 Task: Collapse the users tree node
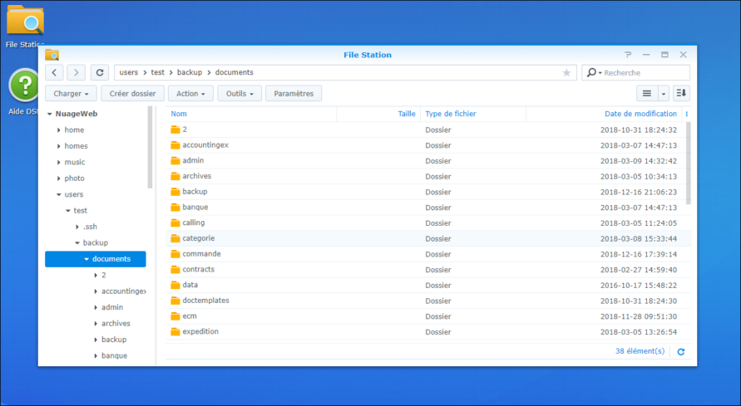(x=58, y=194)
